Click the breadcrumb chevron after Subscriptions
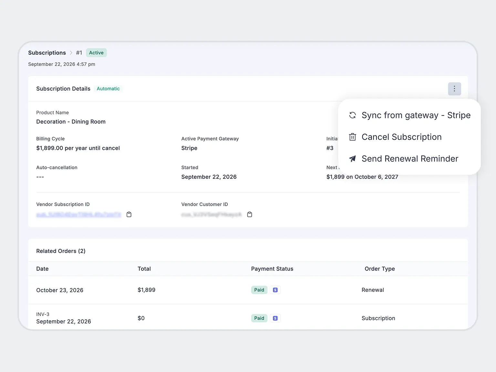496x372 pixels. click(71, 53)
